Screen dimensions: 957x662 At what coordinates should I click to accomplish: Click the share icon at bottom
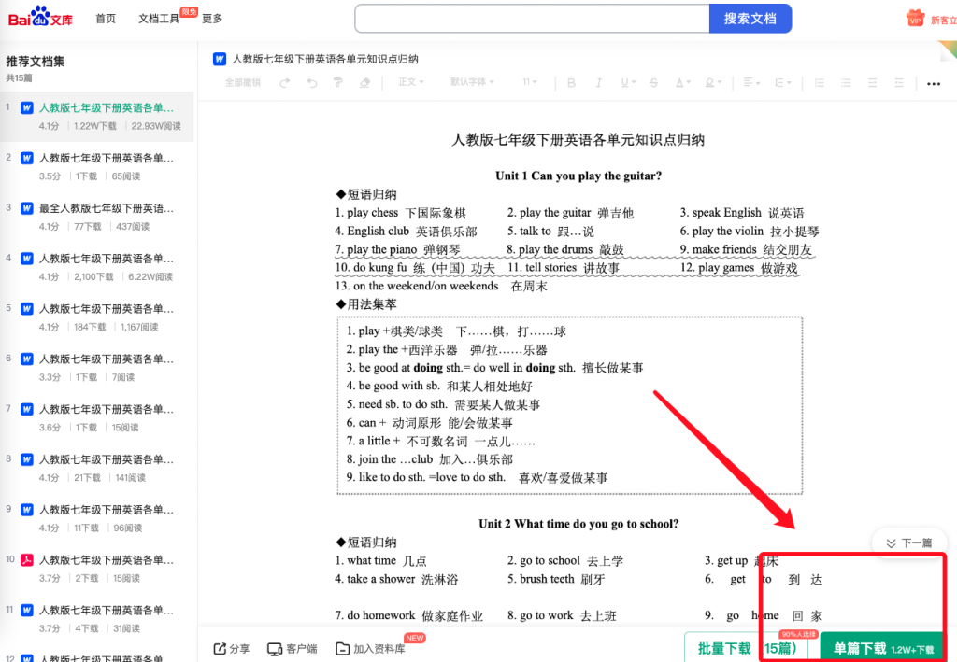pos(220,649)
